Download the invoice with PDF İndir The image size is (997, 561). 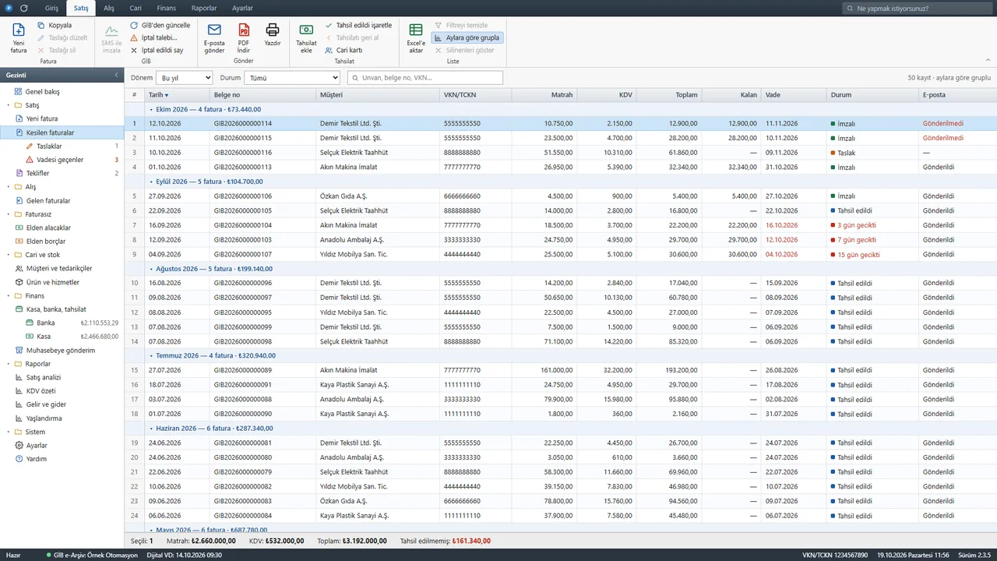244,37
